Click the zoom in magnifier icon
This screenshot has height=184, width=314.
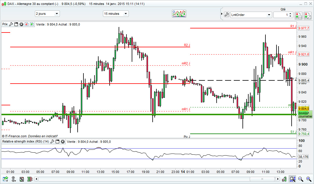click(x=308, y=179)
